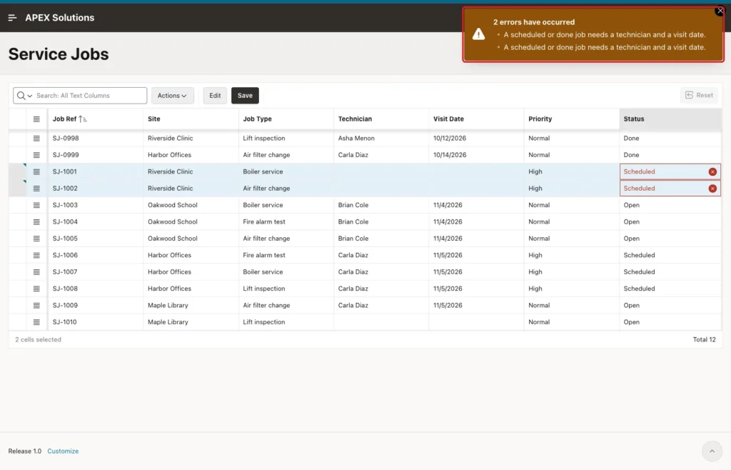Click the APEX Solutions app title
Screen dimensions: 731x470
[60, 18]
